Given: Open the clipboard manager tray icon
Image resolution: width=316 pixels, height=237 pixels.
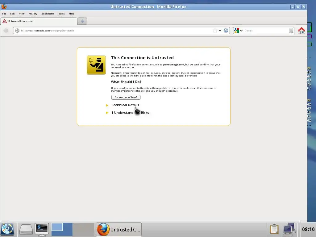Looking at the screenshot, I should click(x=274, y=229).
